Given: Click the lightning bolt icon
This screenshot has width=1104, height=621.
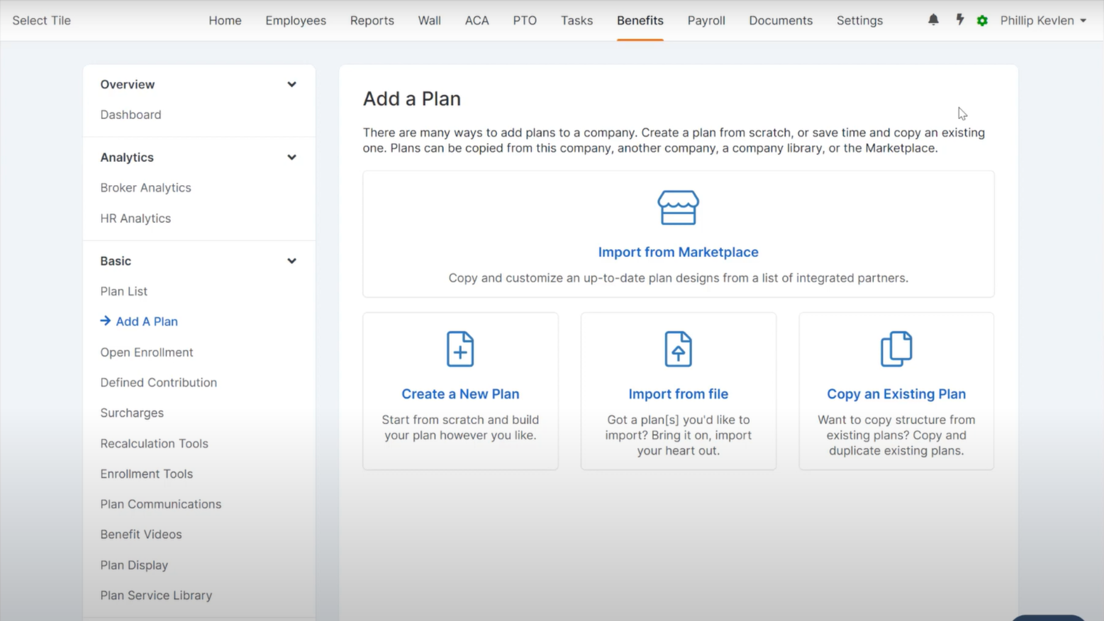Looking at the screenshot, I should click(x=959, y=20).
